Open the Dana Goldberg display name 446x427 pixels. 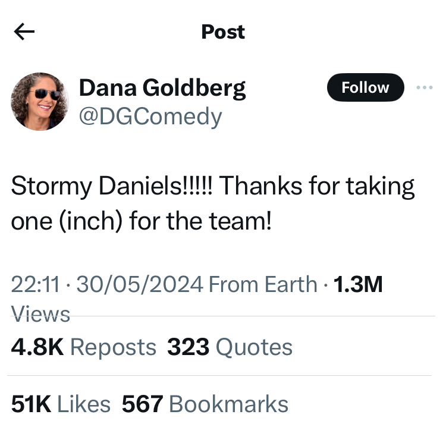pos(162,88)
